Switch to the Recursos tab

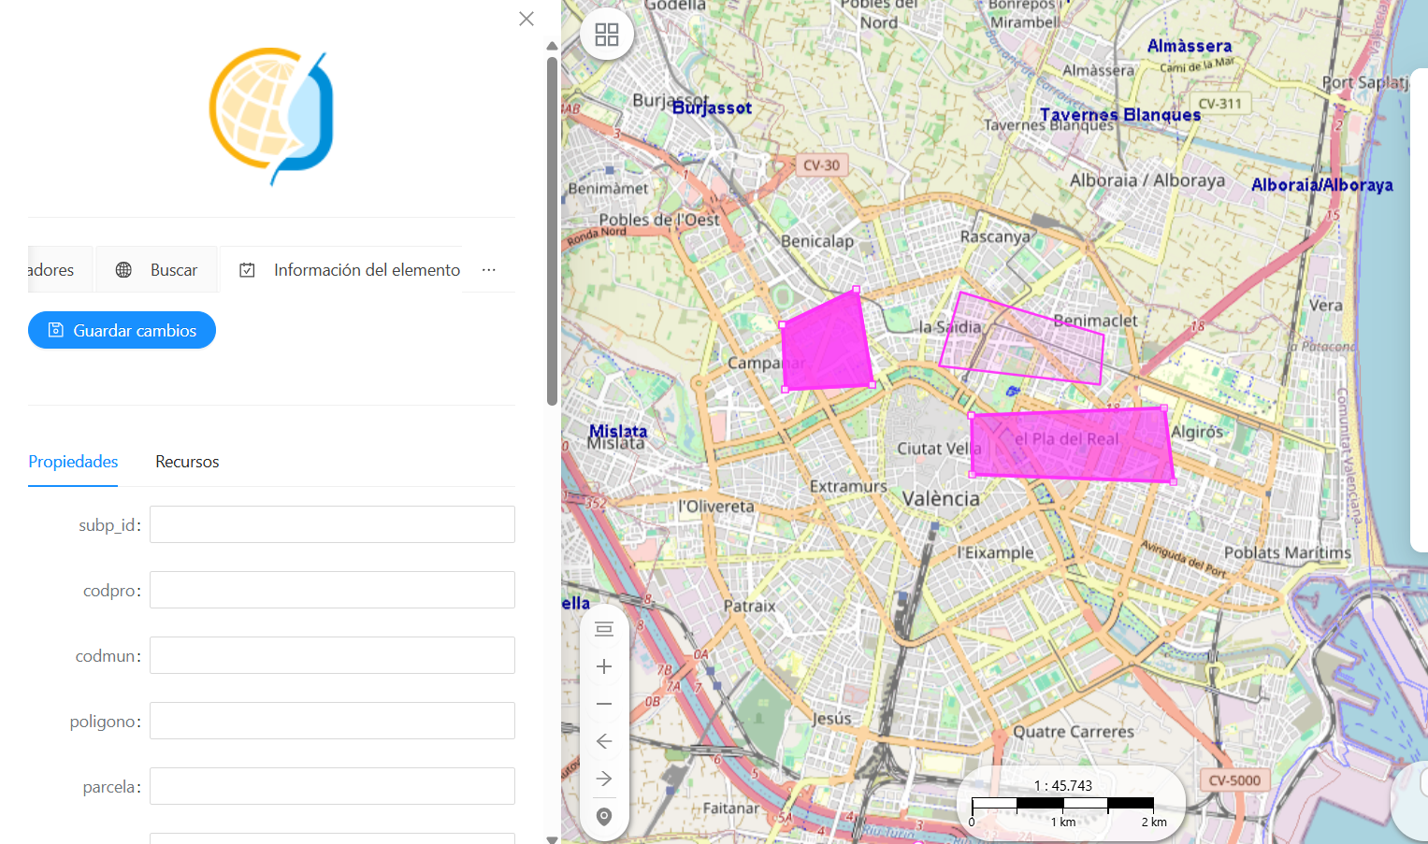(187, 462)
